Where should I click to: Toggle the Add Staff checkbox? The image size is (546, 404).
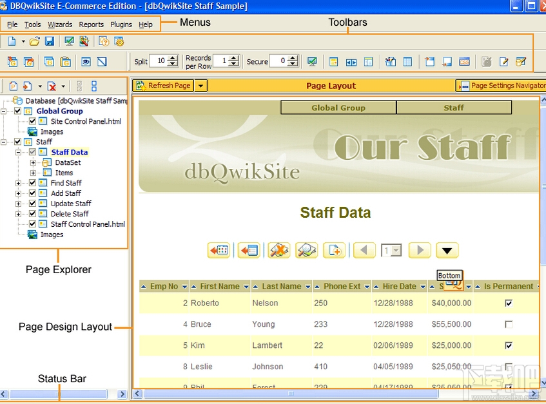point(32,193)
